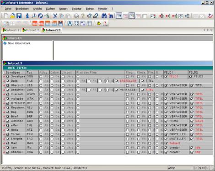Switch to the Inforce1:2 tab
Image resolution: width=215 pixels, height=171 pixels.
tap(31, 30)
